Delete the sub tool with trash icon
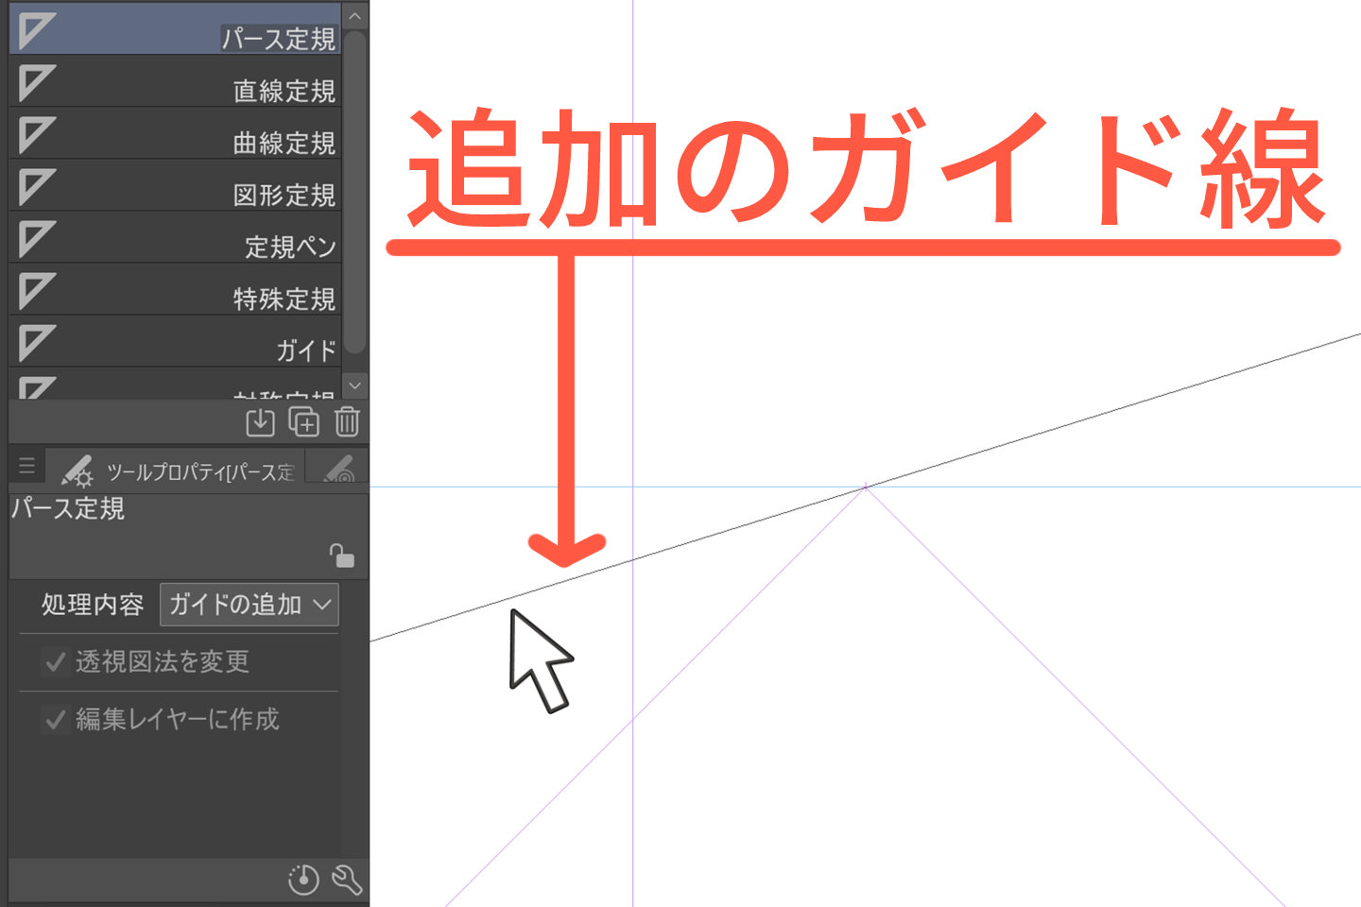Viewport: 1361px width, 907px height. pyautogui.click(x=347, y=421)
